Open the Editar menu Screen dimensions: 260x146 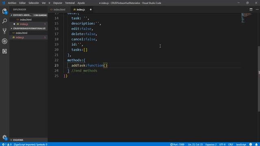click(x=22, y=3)
